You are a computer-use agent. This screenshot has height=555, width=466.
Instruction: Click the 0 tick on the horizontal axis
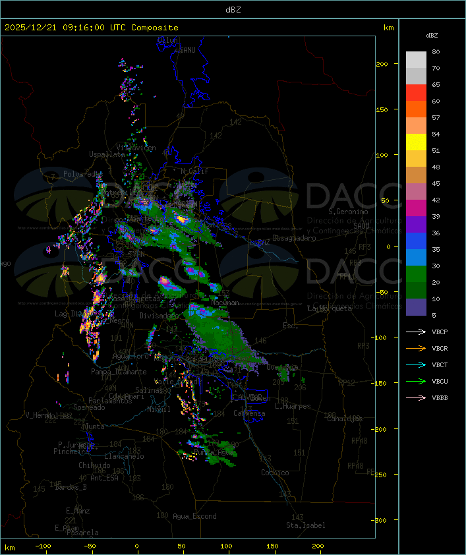(x=137, y=546)
